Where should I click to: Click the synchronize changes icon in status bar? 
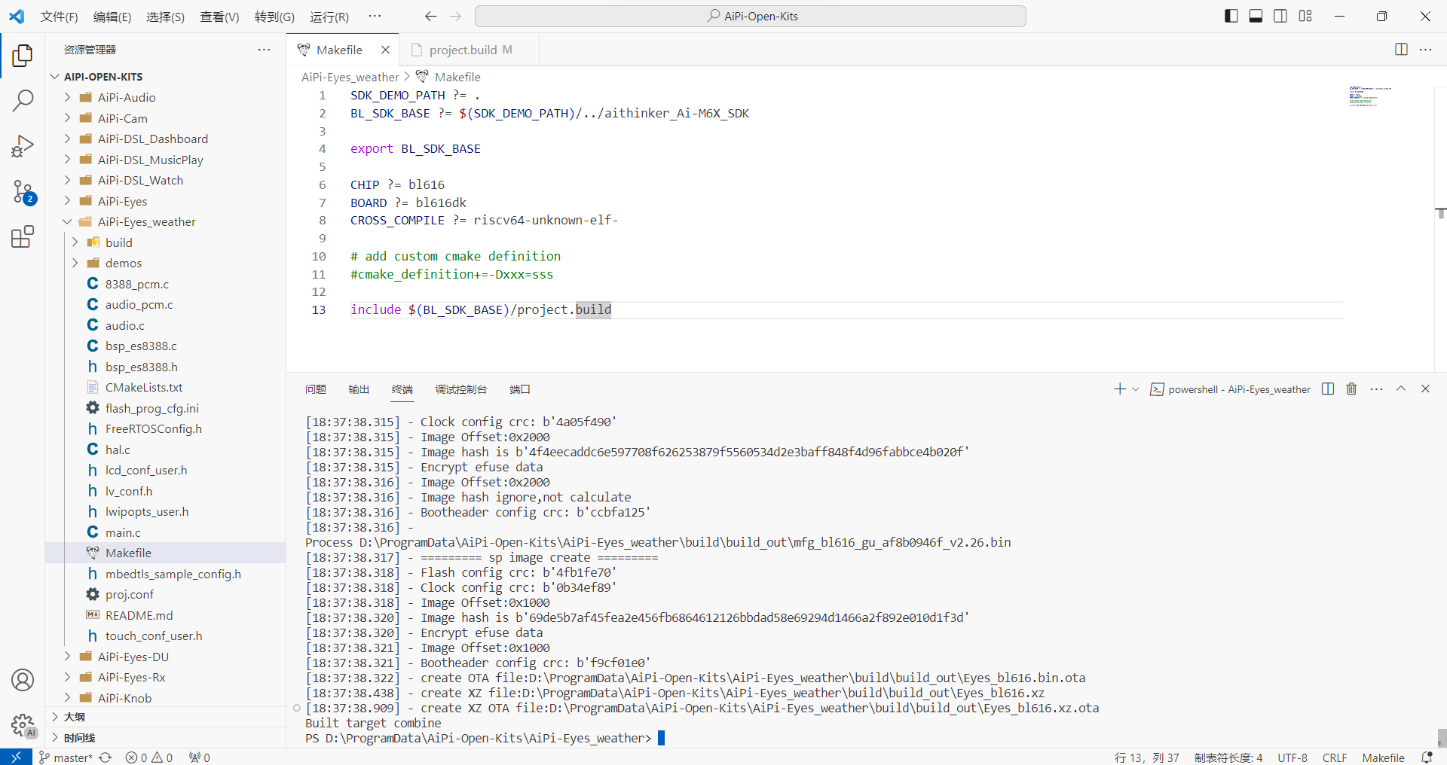click(106, 757)
